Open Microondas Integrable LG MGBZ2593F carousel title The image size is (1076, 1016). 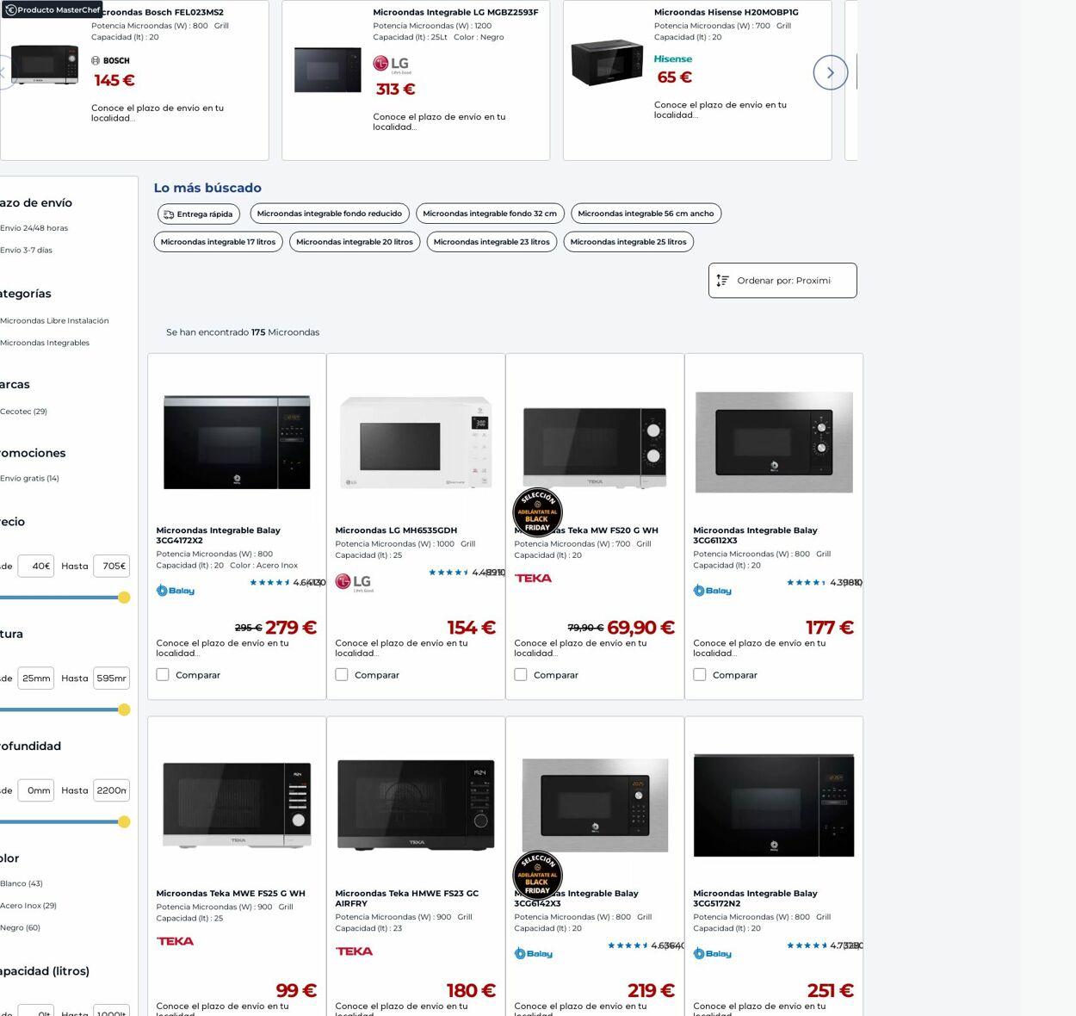click(x=455, y=12)
